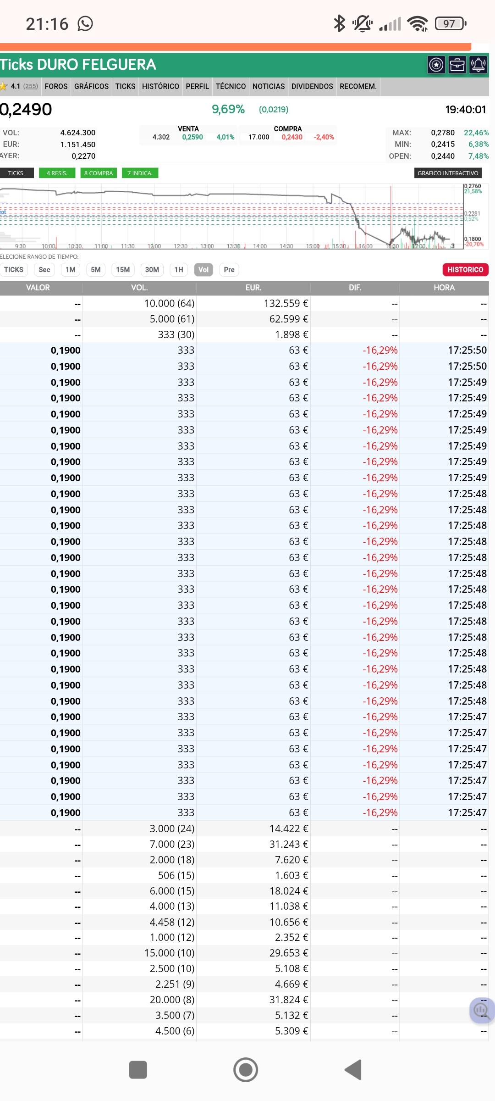Tap the star favorites icon in header
The height and width of the screenshot is (1101, 495).
click(x=436, y=65)
